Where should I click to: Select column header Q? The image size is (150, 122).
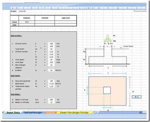[x=118, y=8]
